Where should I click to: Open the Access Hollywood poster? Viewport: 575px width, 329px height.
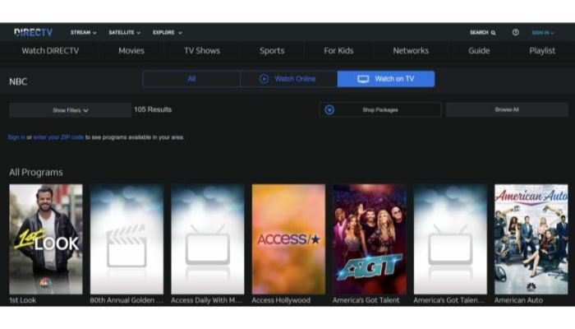point(288,239)
